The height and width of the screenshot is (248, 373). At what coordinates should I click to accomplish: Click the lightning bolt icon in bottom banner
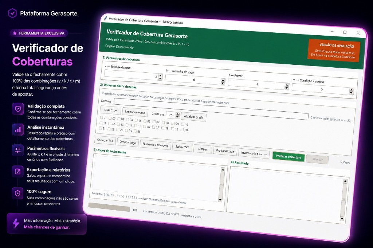16,224
